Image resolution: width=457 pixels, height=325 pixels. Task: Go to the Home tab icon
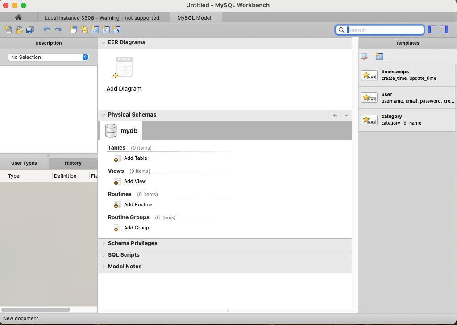point(18,17)
